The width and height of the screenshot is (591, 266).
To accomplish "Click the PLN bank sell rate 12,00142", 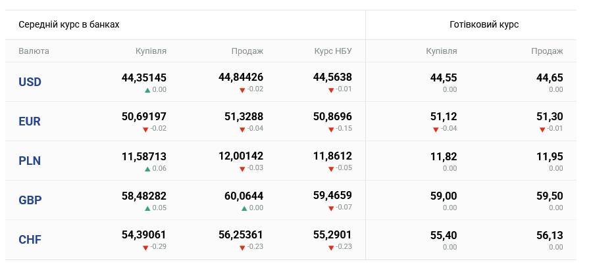I will point(241,156).
